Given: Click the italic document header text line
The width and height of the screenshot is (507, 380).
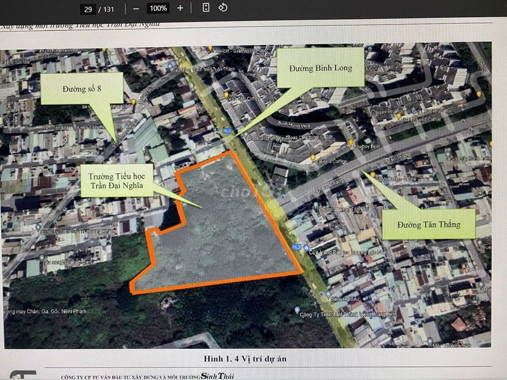Looking at the screenshot, I should (79, 25).
